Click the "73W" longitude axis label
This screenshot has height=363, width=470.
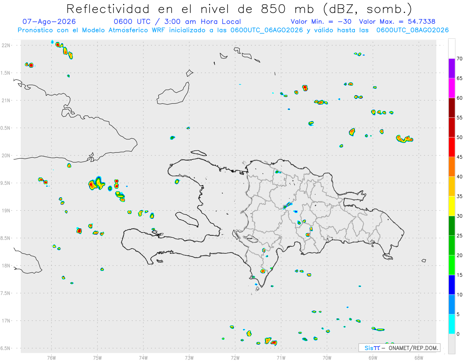(189, 358)
